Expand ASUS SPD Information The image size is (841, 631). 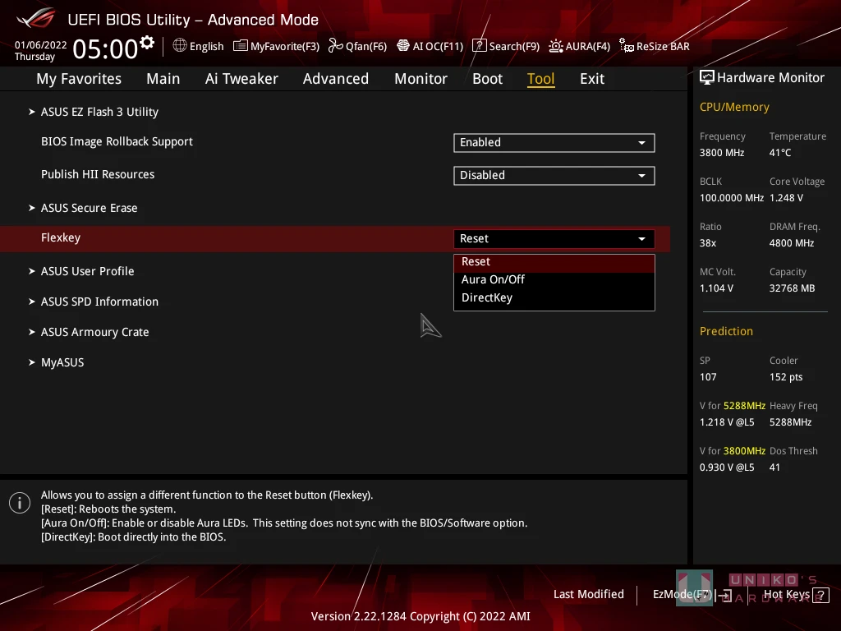(99, 302)
